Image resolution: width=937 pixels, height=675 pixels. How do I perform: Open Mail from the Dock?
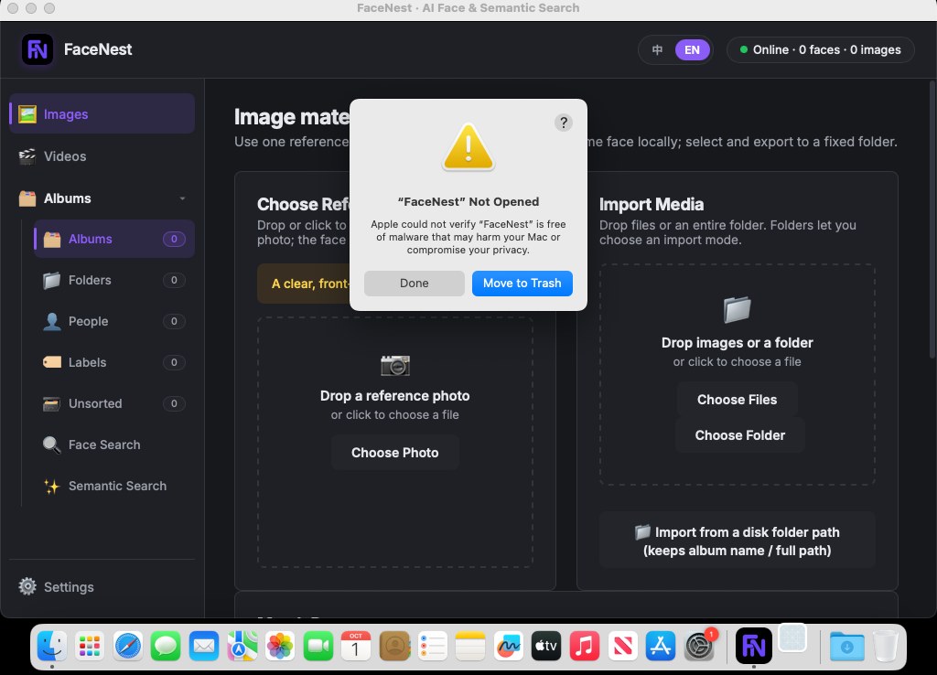pyautogui.click(x=204, y=646)
